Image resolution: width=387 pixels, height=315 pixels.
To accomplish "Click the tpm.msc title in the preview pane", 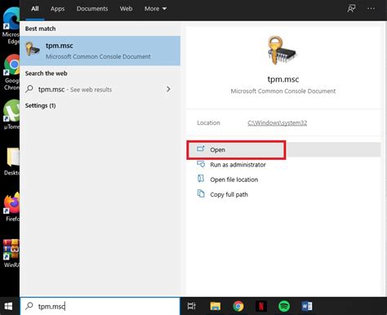I will click(283, 79).
